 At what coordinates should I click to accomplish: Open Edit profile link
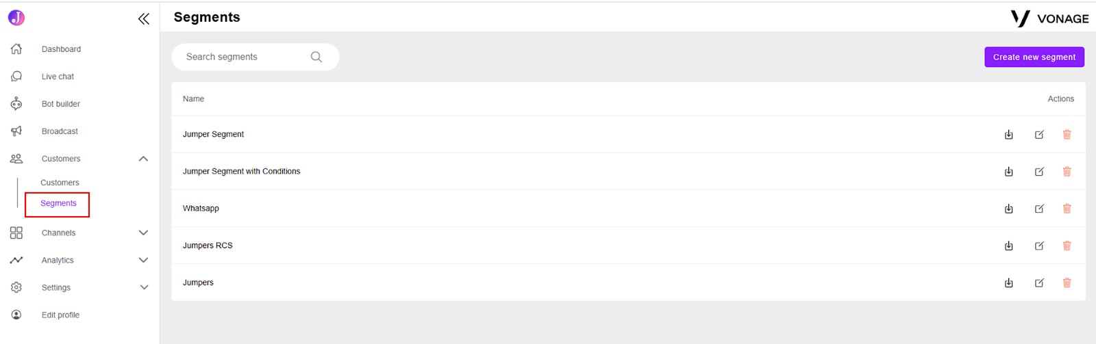click(x=60, y=315)
